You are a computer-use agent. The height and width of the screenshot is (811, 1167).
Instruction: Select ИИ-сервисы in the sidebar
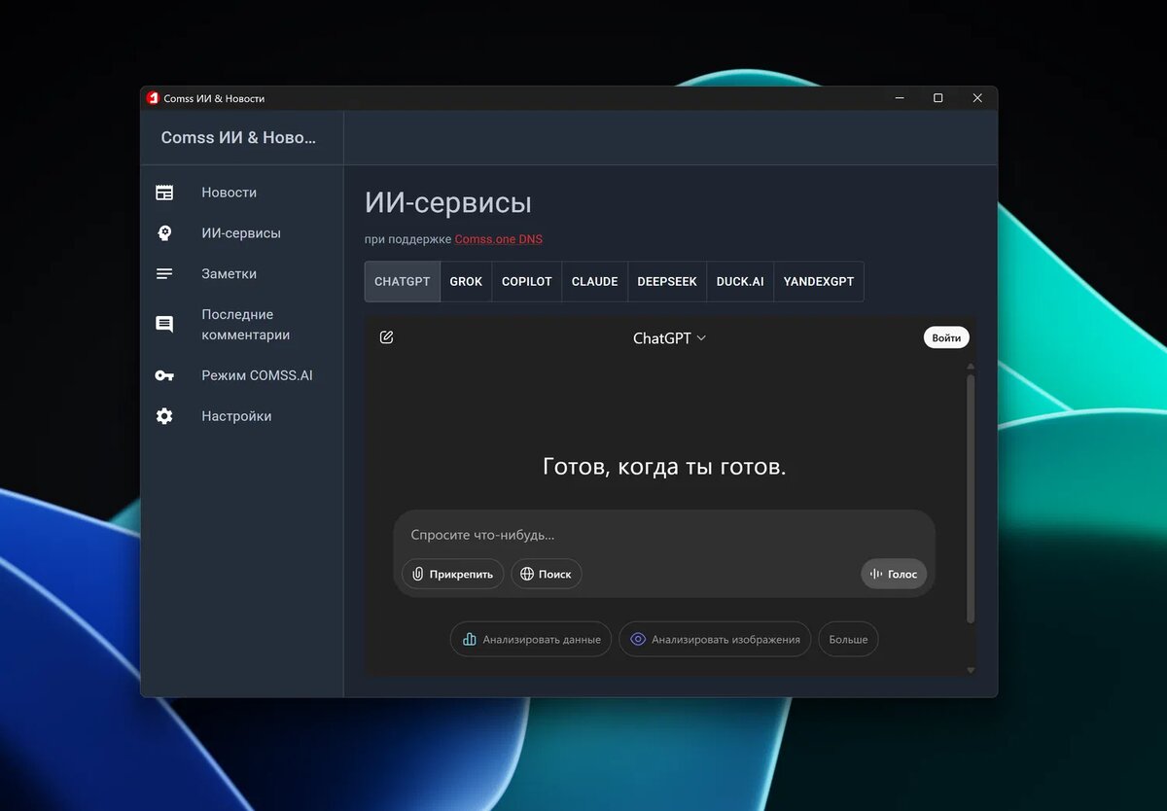[x=241, y=233]
